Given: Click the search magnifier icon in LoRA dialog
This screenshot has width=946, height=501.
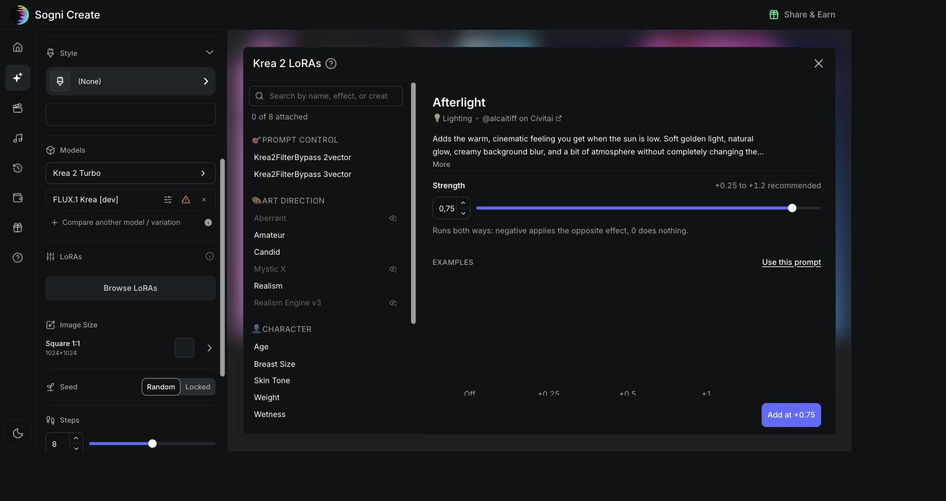Looking at the screenshot, I should pyautogui.click(x=260, y=96).
